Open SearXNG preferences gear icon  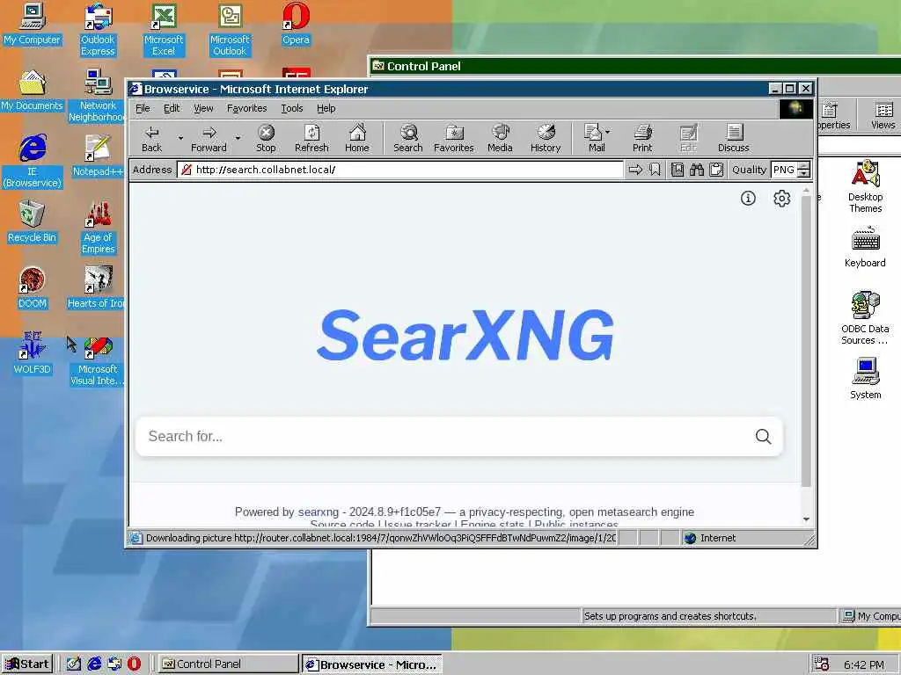tap(781, 199)
